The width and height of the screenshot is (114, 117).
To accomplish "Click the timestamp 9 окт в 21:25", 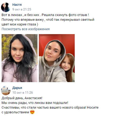I will [x=22, y=9].
